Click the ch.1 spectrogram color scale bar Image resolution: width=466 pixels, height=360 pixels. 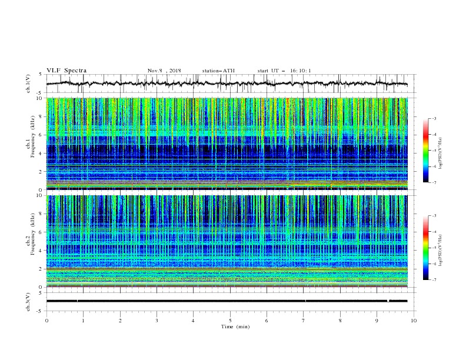point(425,151)
